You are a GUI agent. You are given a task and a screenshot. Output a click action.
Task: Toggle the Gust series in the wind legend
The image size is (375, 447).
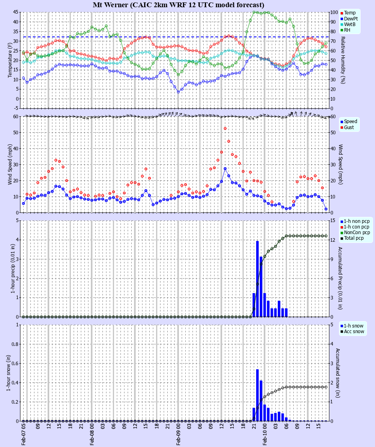(x=348, y=127)
